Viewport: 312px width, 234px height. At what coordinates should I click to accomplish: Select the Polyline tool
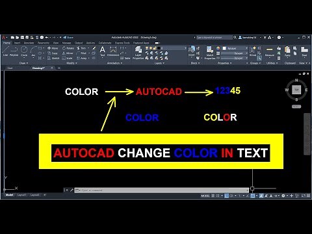[14, 51]
